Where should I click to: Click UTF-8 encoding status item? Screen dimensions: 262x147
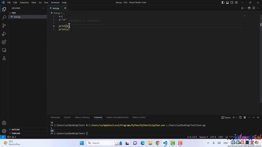pos(213,137)
